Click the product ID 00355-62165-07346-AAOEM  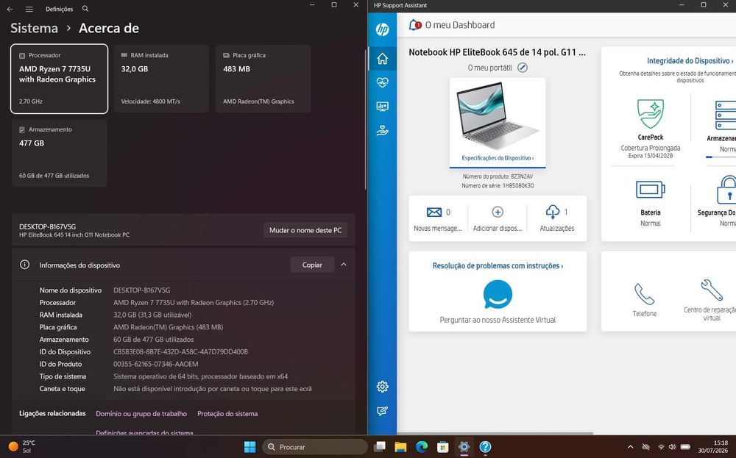pyautogui.click(x=156, y=364)
